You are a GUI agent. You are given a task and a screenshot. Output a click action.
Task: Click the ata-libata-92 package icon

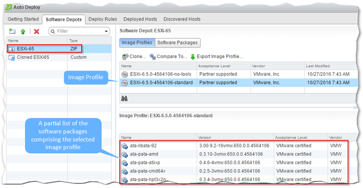pyautogui.click(x=124, y=146)
